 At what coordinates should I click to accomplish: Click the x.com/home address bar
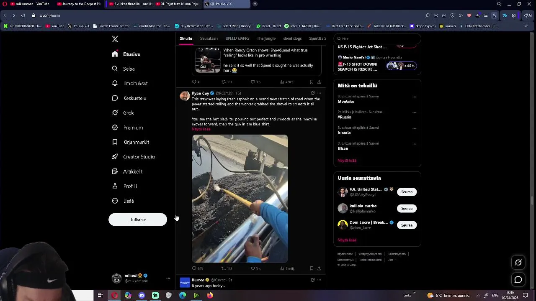[50, 15]
